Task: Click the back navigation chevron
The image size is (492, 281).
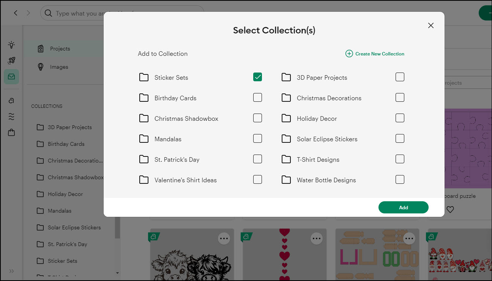Action: pyautogui.click(x=15, y=13)
